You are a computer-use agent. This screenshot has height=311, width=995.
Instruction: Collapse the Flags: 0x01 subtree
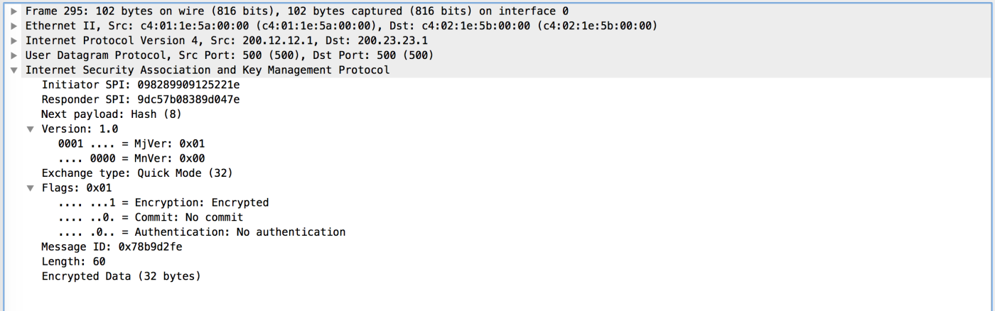pyautogui.click(x=30, y=188)
